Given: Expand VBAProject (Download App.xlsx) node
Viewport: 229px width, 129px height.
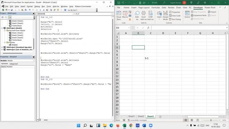Looking at the screenshot, I should click(2, 47).
